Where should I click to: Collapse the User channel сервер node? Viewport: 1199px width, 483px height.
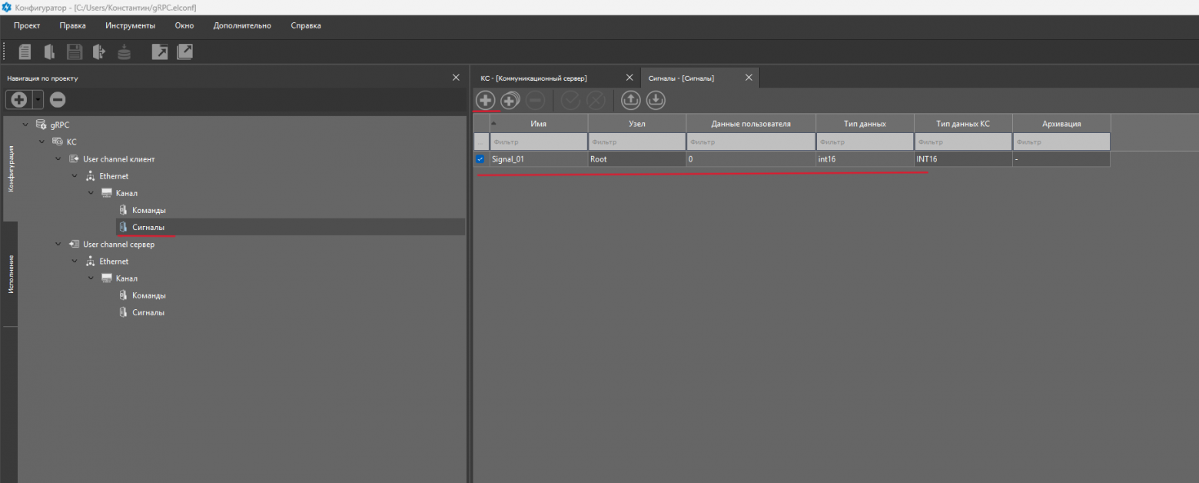(x=58, y=245)
